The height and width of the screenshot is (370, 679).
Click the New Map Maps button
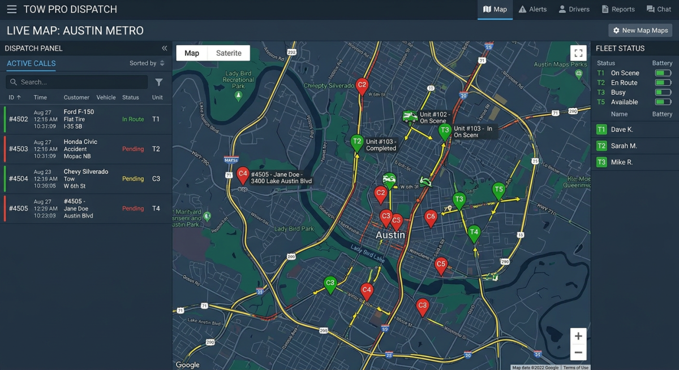click(x=641, y=31)
